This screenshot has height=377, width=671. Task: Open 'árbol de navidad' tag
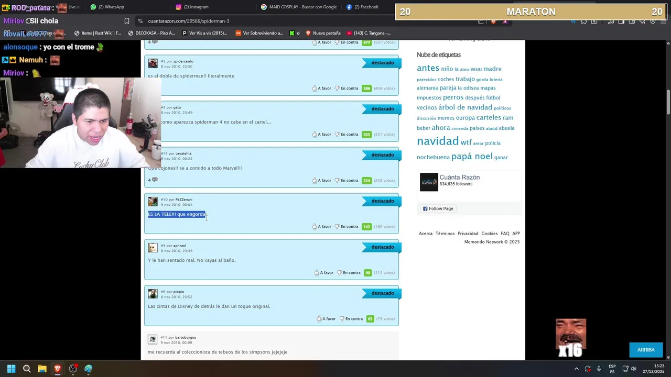tap(465, 107)
